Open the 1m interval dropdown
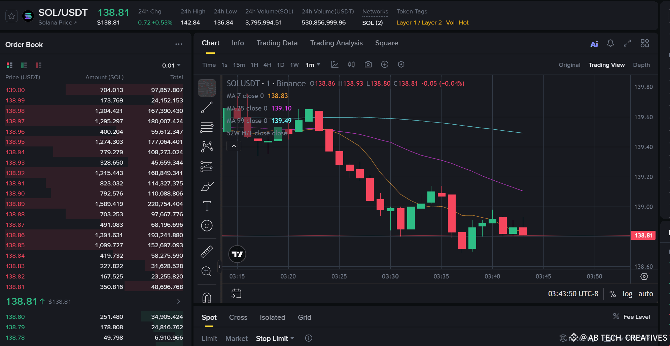This screenshot has width=670, height=346. click(313, 65)
